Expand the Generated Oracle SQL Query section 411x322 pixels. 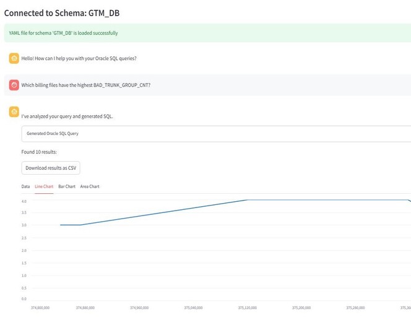215,133
